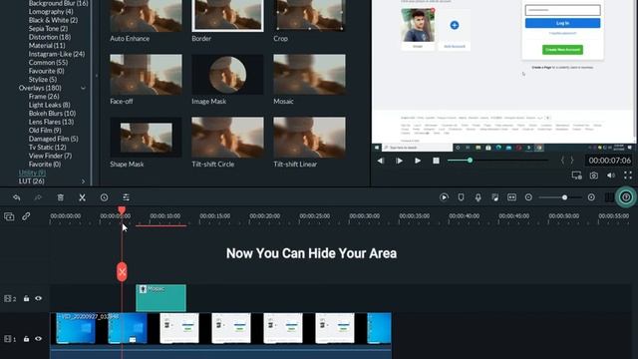Screen dimensions: 638x359
Task: Click the audio mixer icon
Action: (494, 197)
